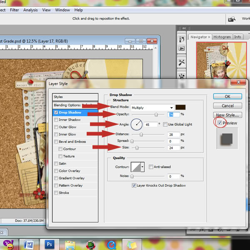Open the Actions panel play icon
Screen dimensions: 250x250
click(x=182, y=48)
